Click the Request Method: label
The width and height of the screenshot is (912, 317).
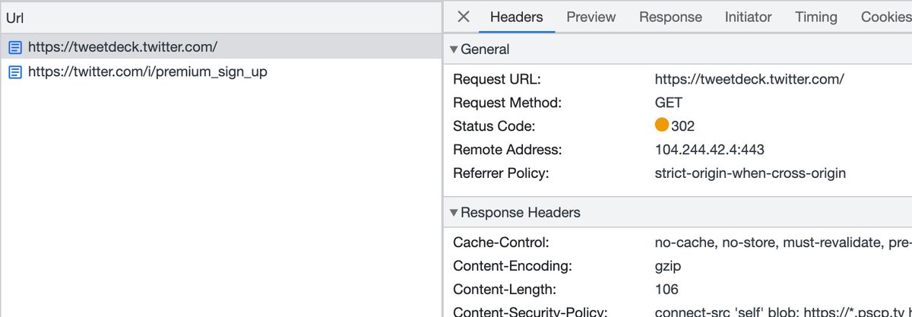tap(507, 103)
